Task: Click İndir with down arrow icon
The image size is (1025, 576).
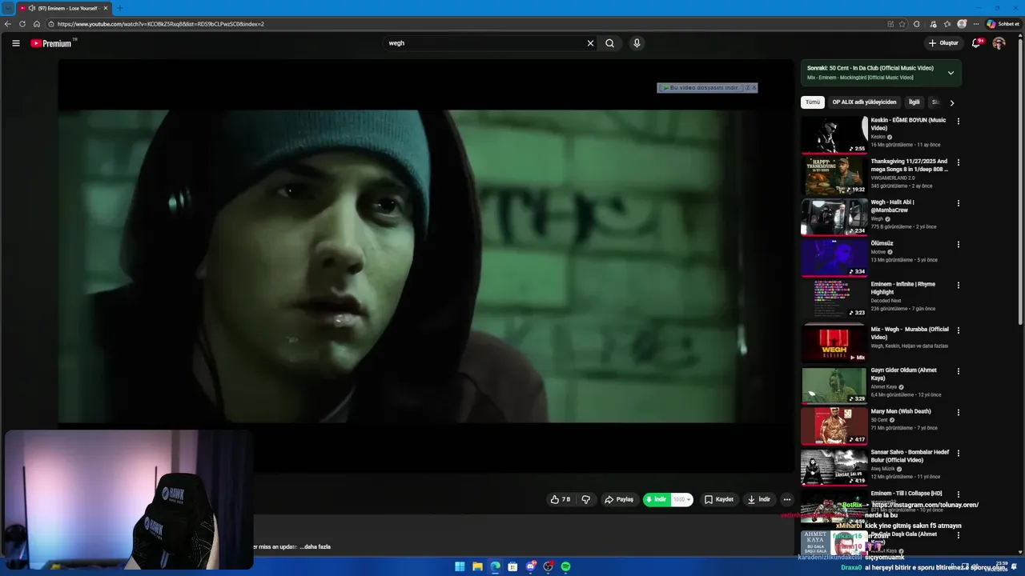Action: 759,499
